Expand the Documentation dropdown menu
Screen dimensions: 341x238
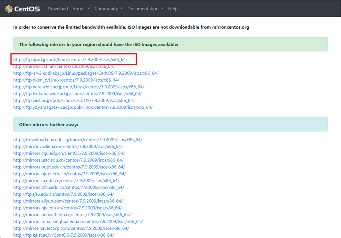145,9
